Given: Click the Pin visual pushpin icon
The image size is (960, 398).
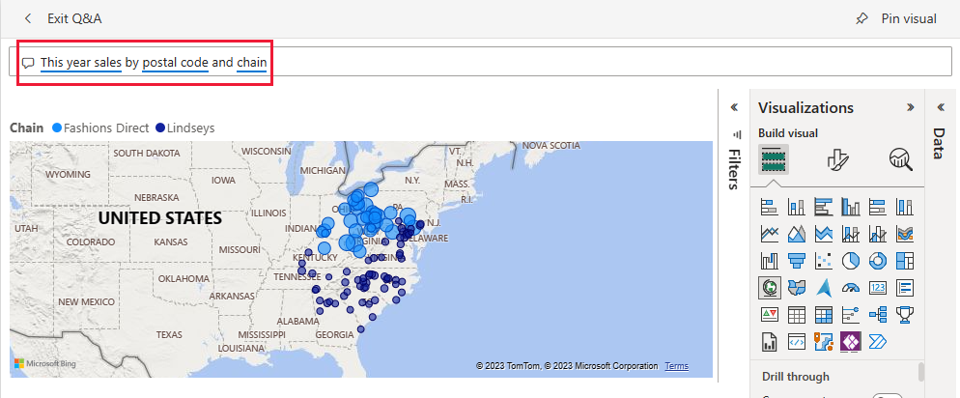Looking at the screenshot, I should point(862,19).
